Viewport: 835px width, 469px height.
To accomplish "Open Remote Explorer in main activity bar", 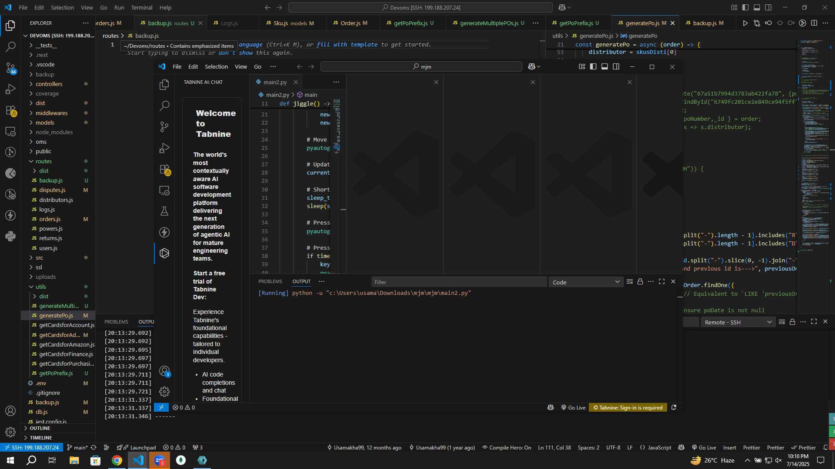I will 10,131.
